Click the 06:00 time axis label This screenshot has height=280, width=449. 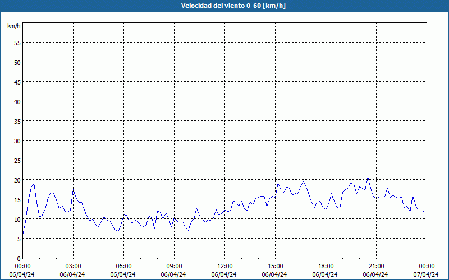(123, 267)
